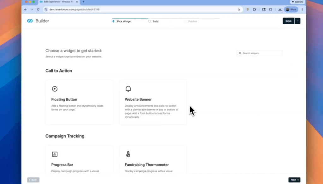Click the Progress Bar chart icon
The width and height of the screenshot is (323, 184).
coord(55,154)
